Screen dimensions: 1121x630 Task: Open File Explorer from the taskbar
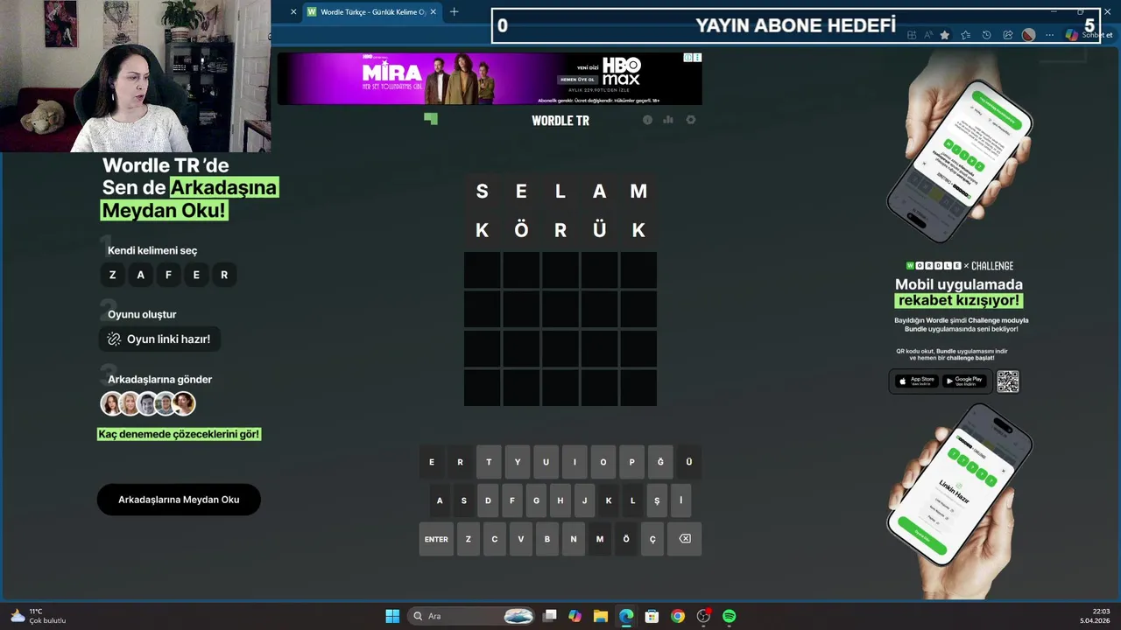[601, 616]
